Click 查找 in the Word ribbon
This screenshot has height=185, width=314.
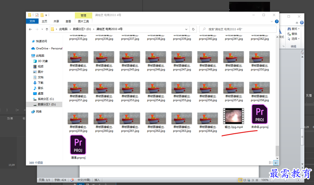(x=293, y=29)
